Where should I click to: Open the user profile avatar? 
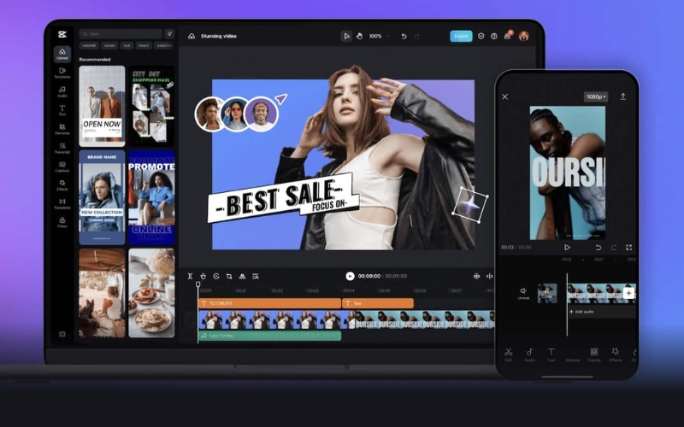(x=524, y=36)
